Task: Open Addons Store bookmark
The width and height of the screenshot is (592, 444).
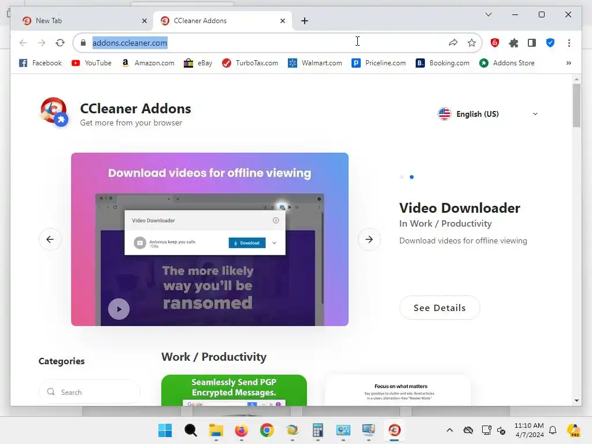Action: click(506, 63)
